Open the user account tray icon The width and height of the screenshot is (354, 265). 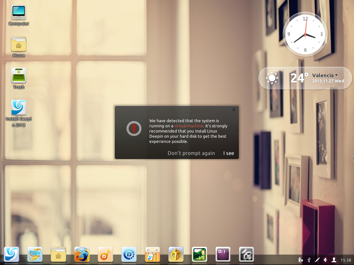tap(334, 260)
